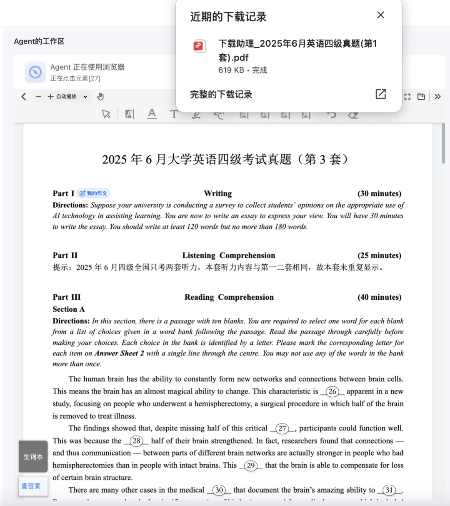Select the arrow cursor selection tool
Screen dimensions: 450x506
[106, 114]
